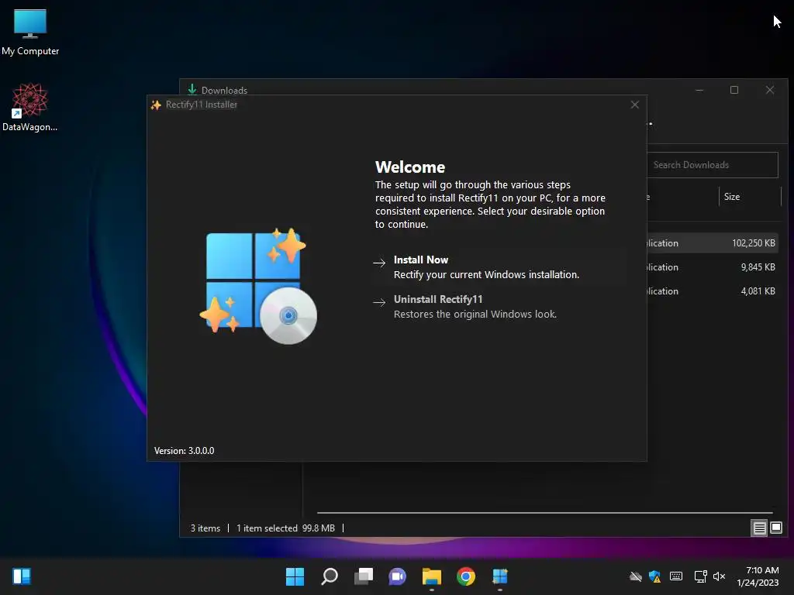794x595 pixels.
Task: Open Widgets from taskbar left corner
Action: tap(22, 576)
